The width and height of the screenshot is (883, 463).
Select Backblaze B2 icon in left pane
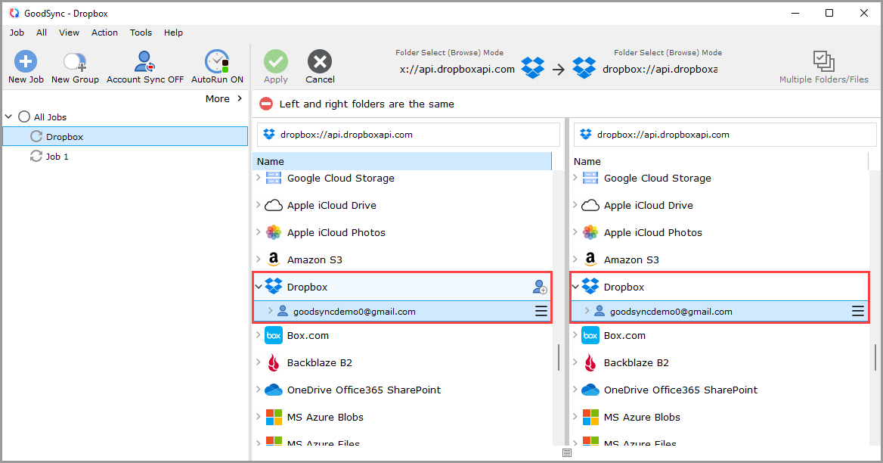pyautogui.click(x=274, y=362)
